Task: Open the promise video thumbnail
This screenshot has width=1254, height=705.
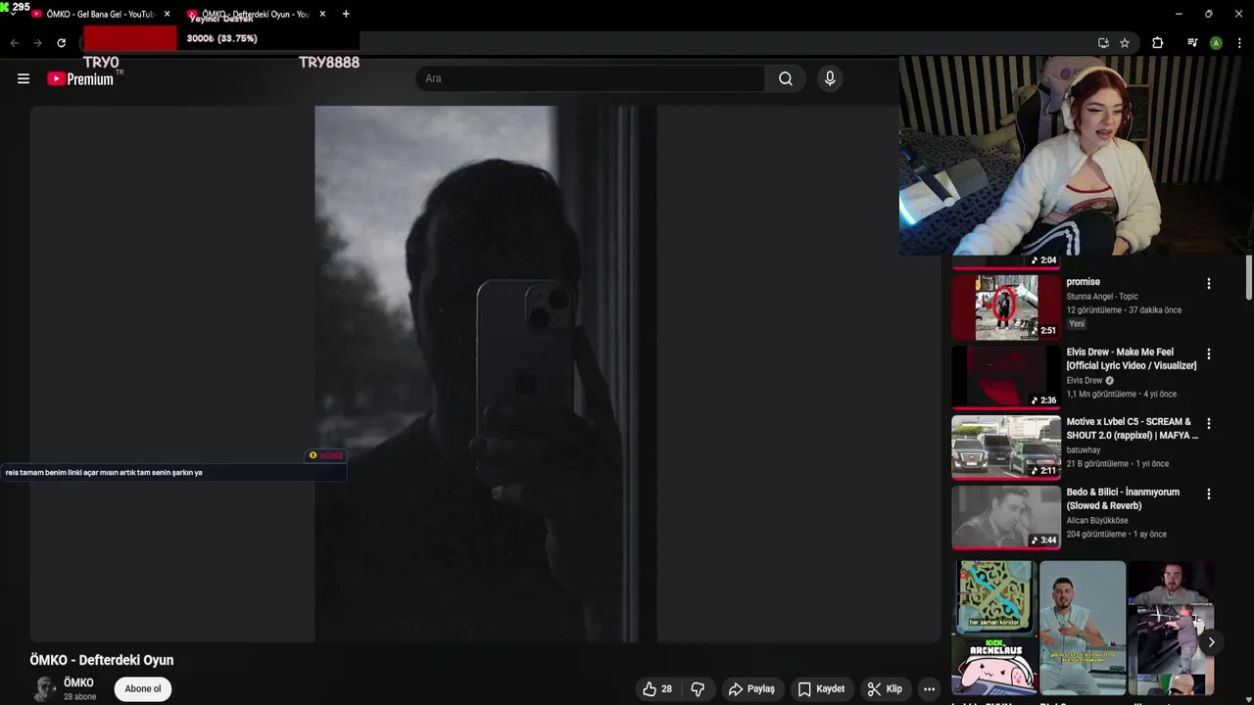Action: (x=1006, y=306)
